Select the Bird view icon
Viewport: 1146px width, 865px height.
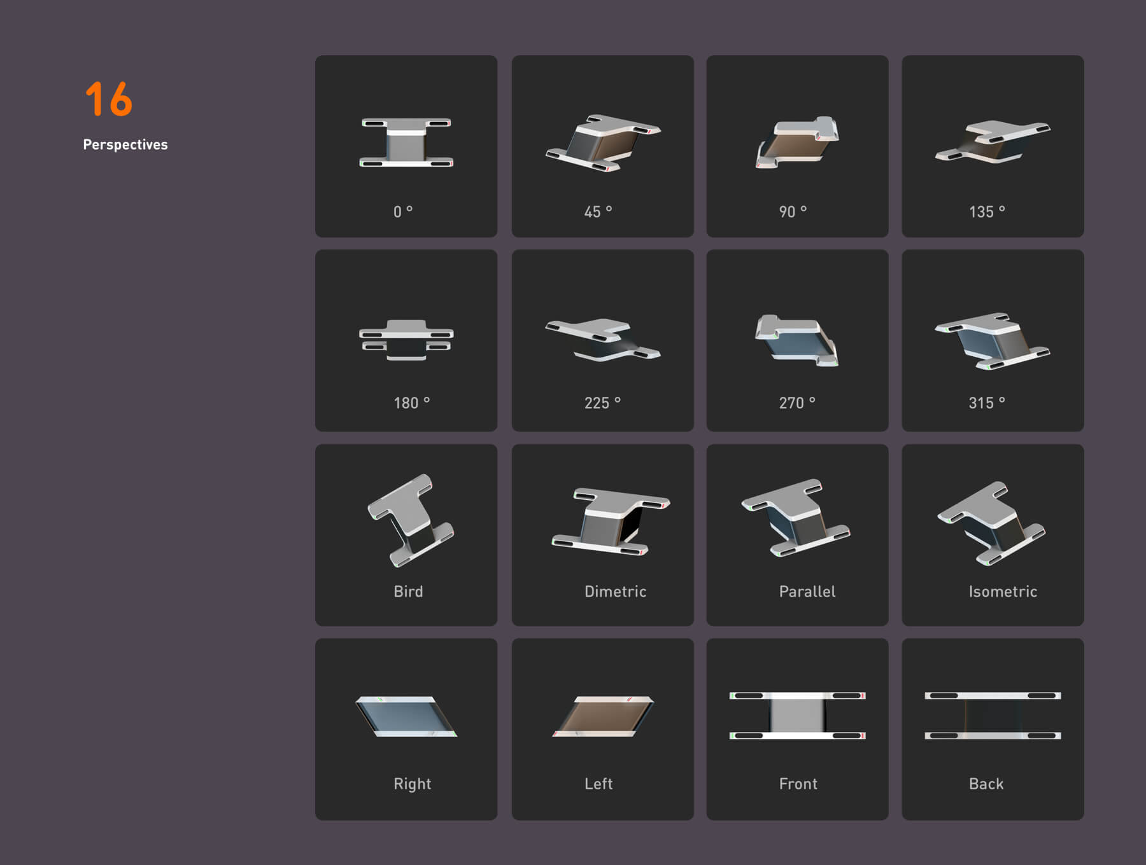[409, 520]
